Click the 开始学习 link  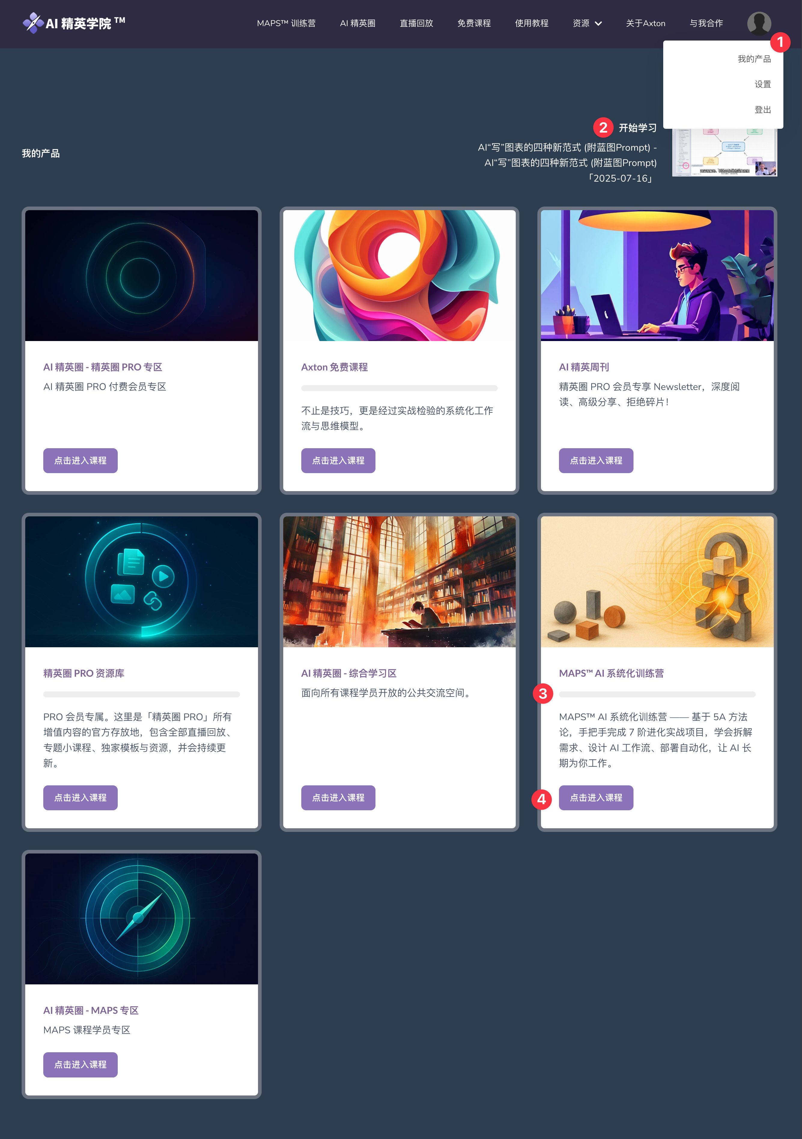pos(637,128)
